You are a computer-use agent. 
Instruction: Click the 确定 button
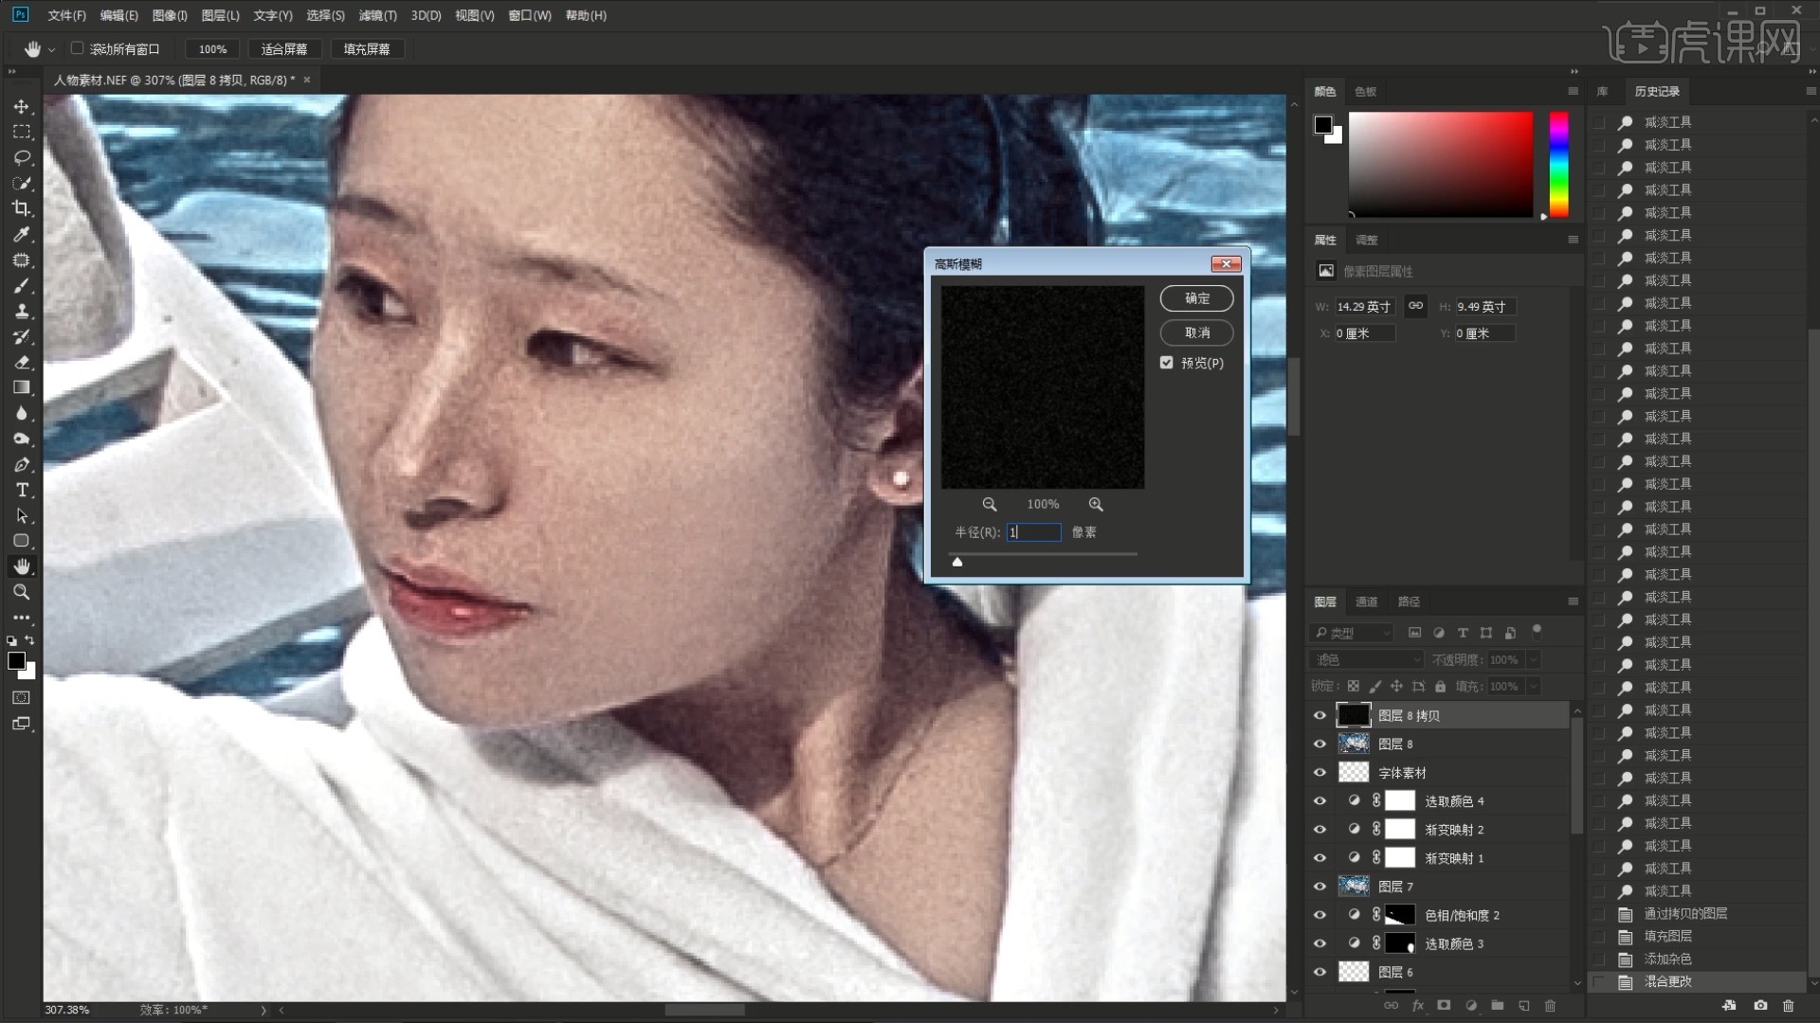point(1196,298)
